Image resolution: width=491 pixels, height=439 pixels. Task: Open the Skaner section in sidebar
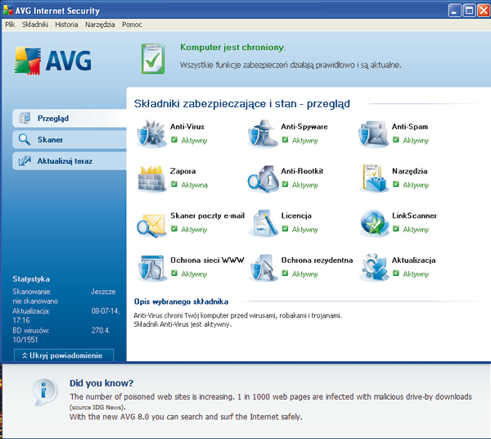[69, 140]
